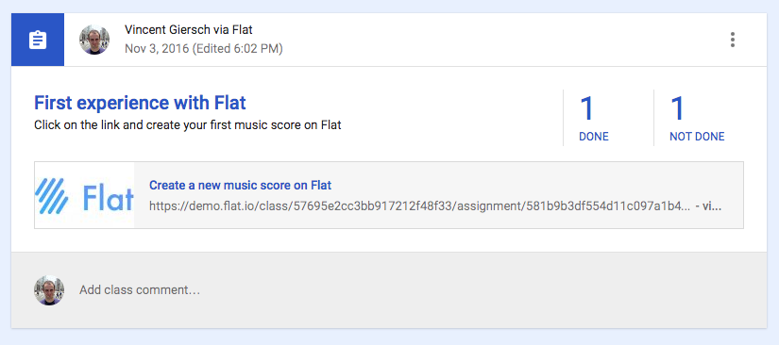Screen dimensions: 779x345
Task: Click Vincent Giersch's avatar in post header
Action: pos(94,40)
